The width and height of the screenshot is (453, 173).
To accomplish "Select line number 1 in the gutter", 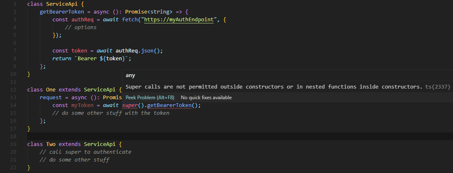I will tap(15, 5).
